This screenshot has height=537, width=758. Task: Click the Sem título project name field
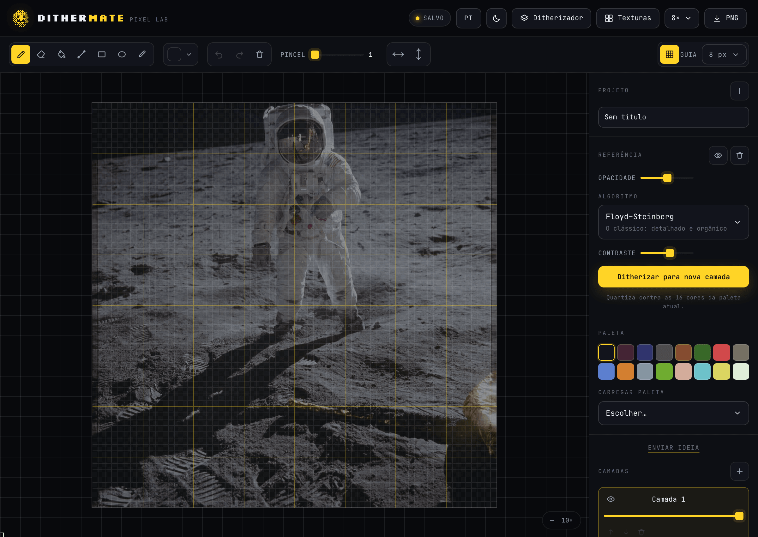coord(673,117)
